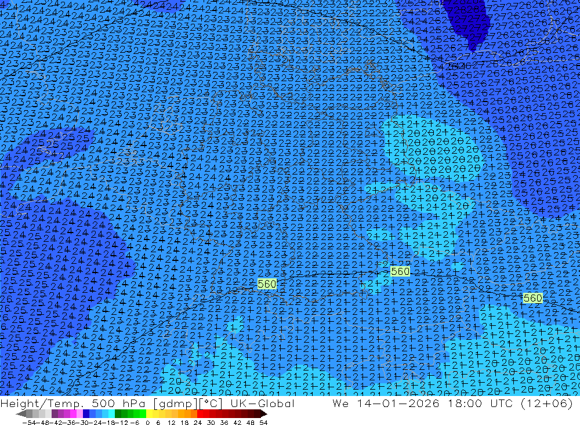The height and width of the screenshot is (425, 580).
Task: Click the '-54' legend value
Action: point(30,423)
